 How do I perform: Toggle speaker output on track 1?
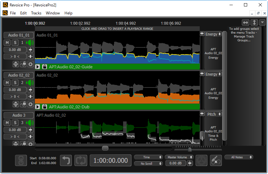pyautogui.click(x=30, y=43)
